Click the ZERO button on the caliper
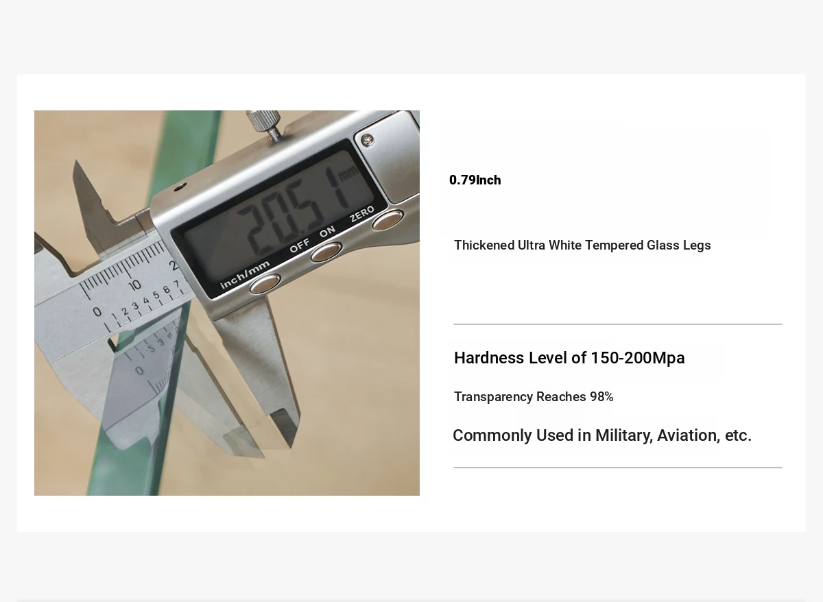The width and height of the screenshot is (823, 602). (387, 219)
